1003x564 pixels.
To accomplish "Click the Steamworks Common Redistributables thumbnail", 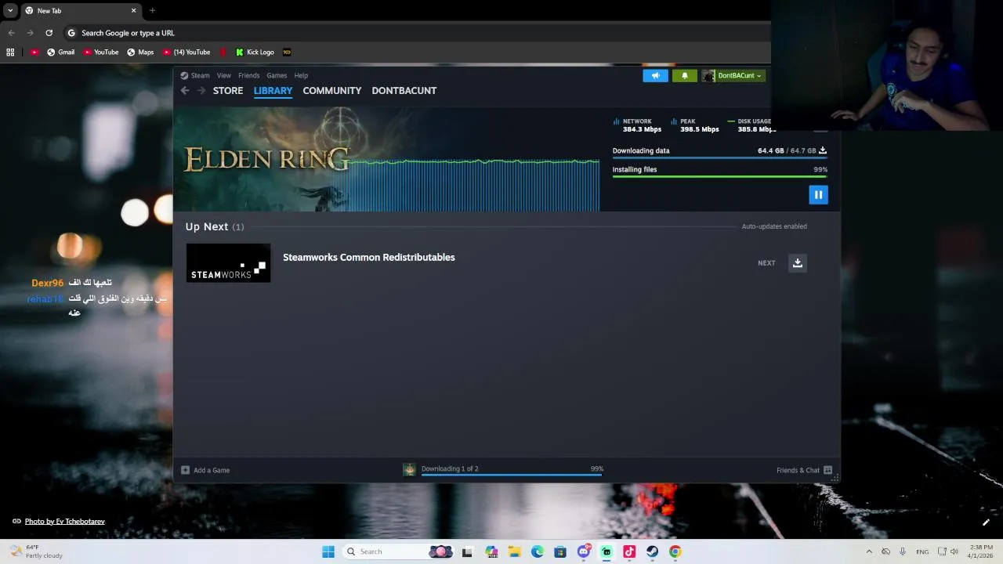I will pos(228,263).
